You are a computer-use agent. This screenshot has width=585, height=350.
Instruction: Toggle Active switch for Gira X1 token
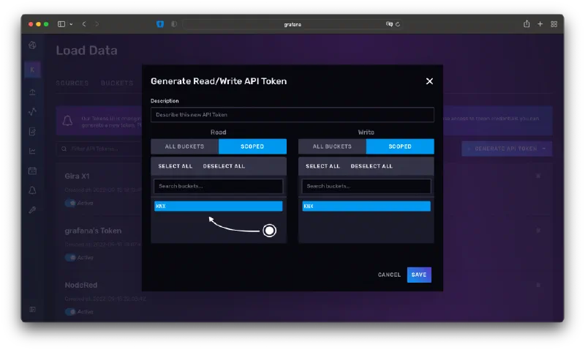(x=70, y=203)
